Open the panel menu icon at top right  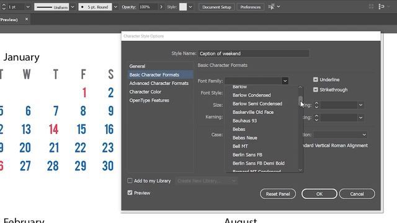pos(381,7)
